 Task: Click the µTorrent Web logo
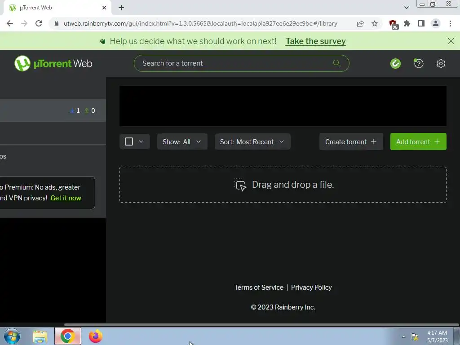point(53,63)
